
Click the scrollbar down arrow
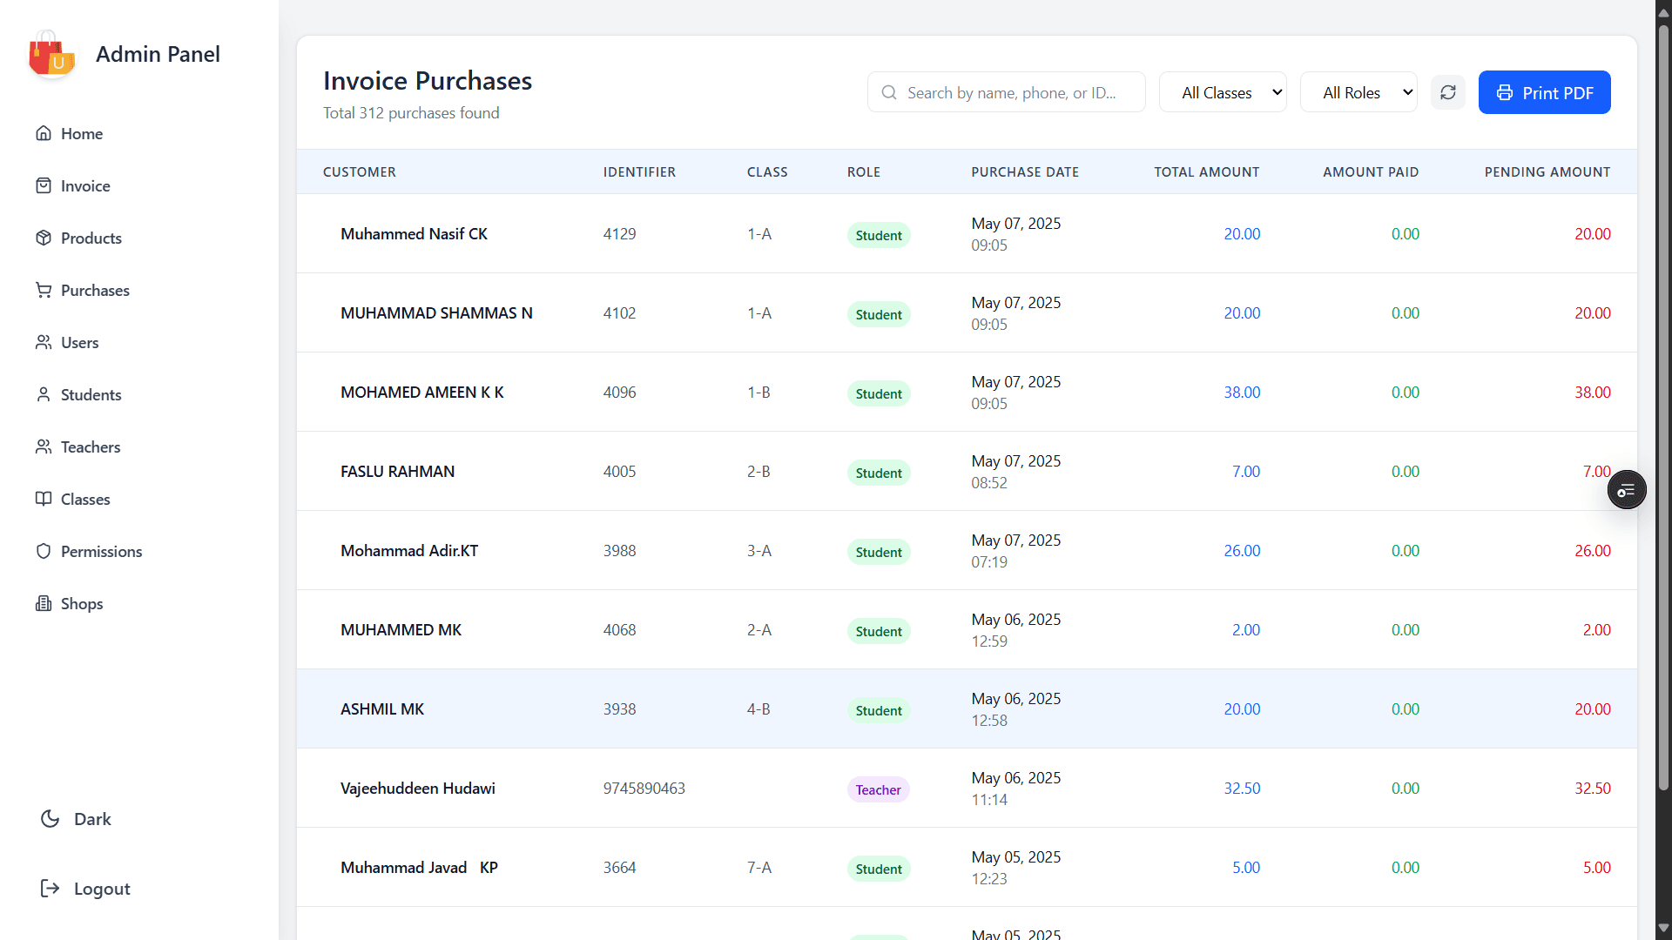point(1663,929)
